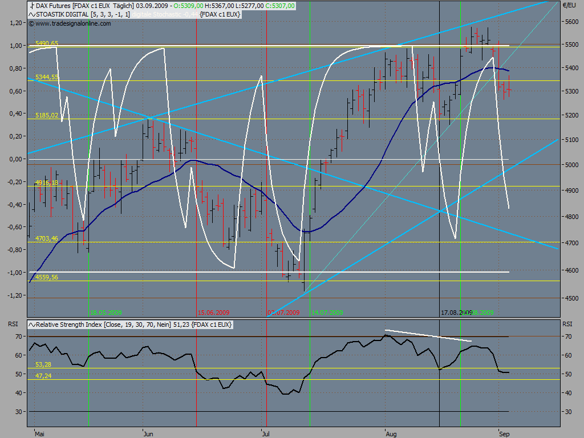
Task: Click the -1,20 stochastic scale value
Action: 15,295
